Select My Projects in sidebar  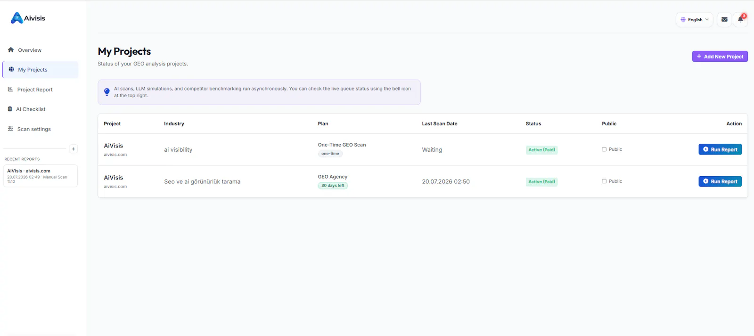point(40,70)
